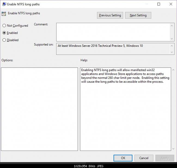Click the 'Options:' label
The height and width of the screenshot is (168, 177).
pyautogui.click(x=7, y=60)
